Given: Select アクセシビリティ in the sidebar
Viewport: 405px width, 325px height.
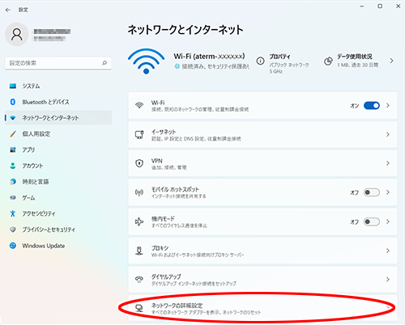Looking at the screenshot, I should click(x=58, y=213).
